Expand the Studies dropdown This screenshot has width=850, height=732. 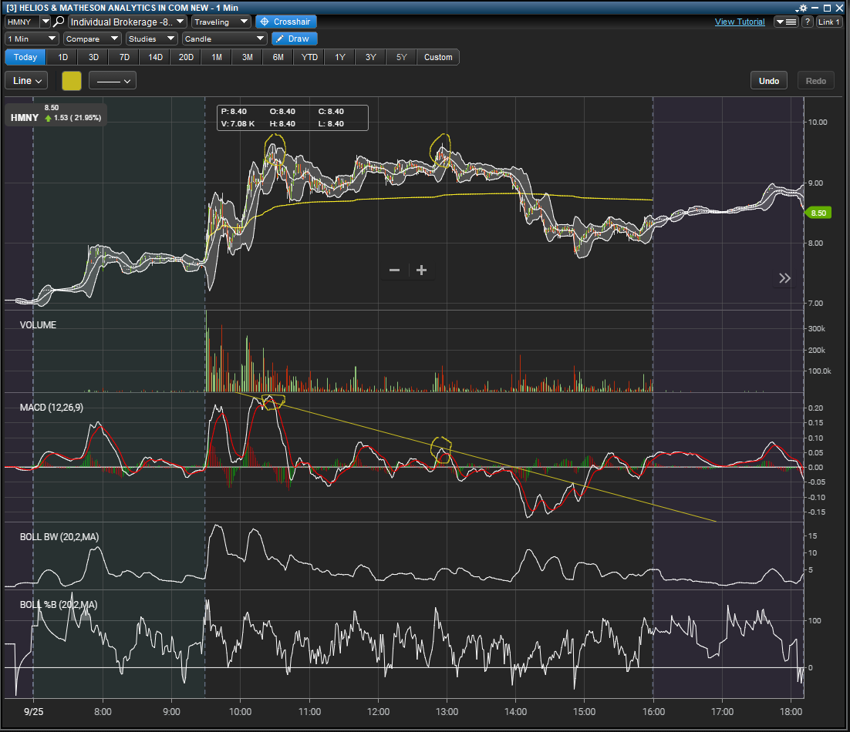click(x=151, y=39)
